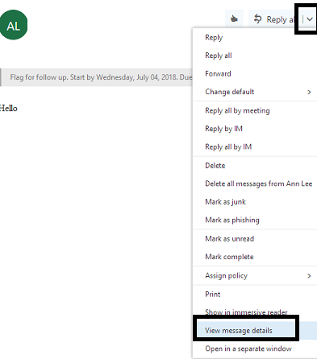Select Mark as unread
317x359 pixels.
click(255, 239)
